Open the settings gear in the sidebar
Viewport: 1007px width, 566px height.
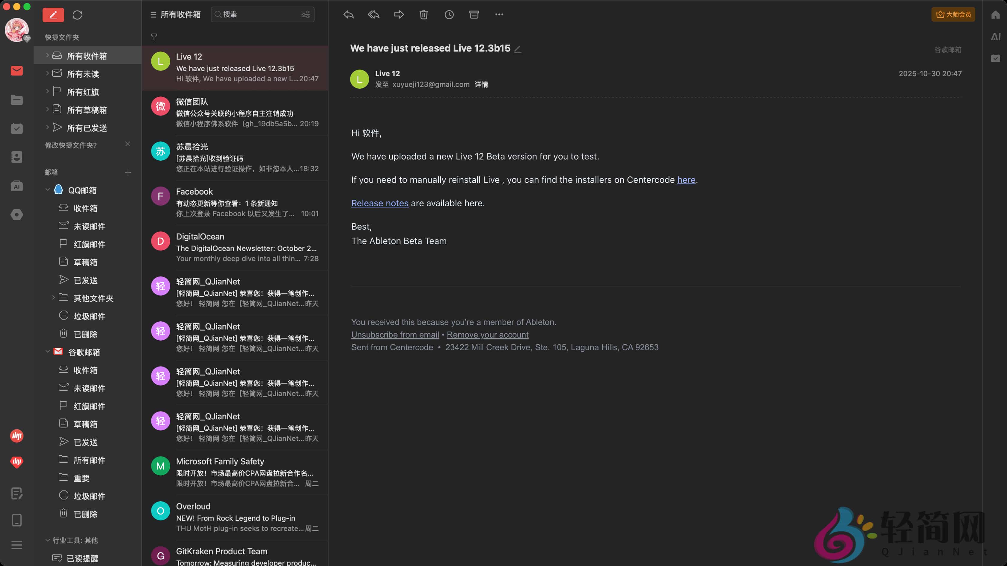click(16, 214)
